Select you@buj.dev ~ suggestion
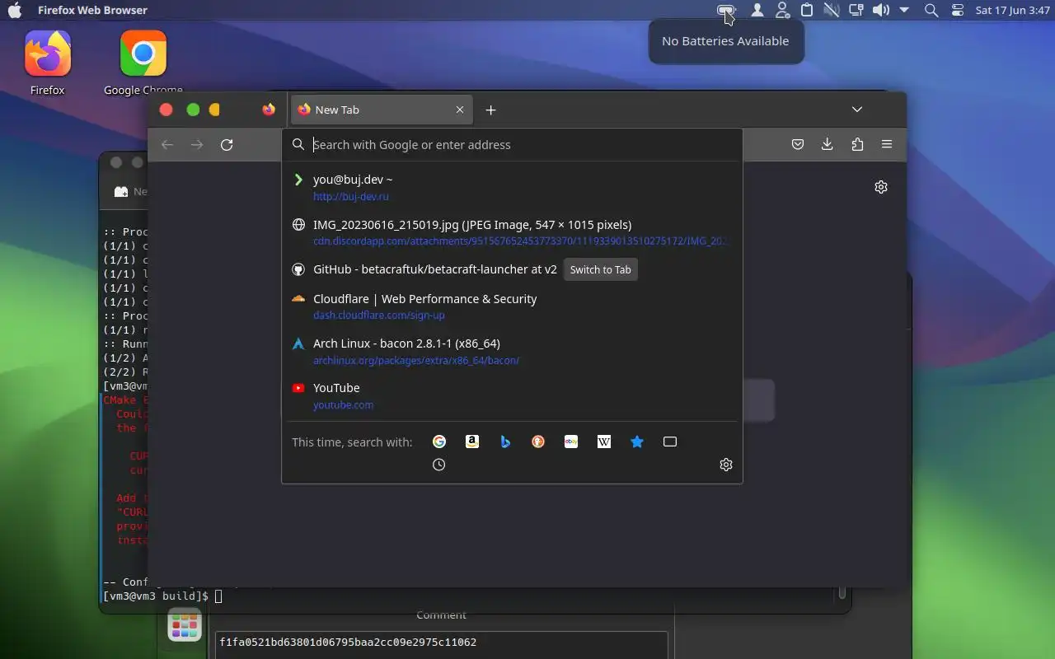 pos(512,187)
